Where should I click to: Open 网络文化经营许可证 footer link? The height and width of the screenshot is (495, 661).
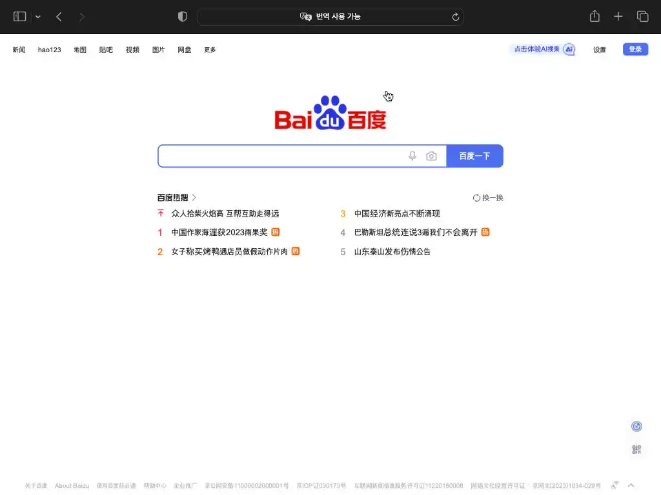pyautogui.click(x=498, y=486)
